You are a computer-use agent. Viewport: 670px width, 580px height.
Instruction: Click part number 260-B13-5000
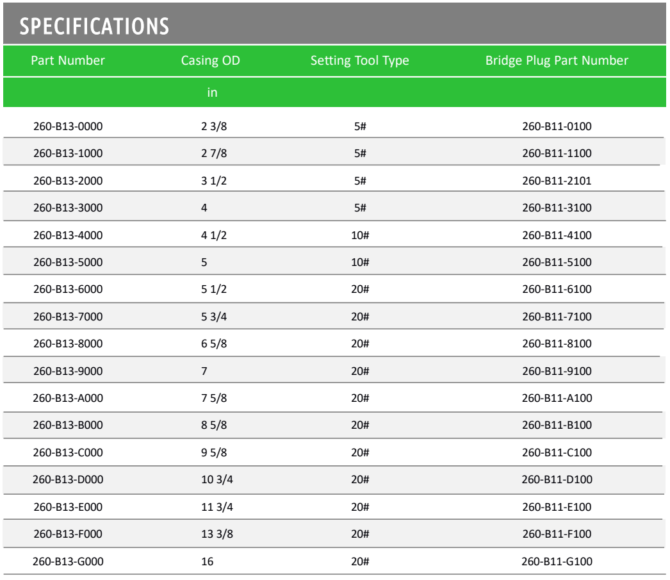(68, 262)
